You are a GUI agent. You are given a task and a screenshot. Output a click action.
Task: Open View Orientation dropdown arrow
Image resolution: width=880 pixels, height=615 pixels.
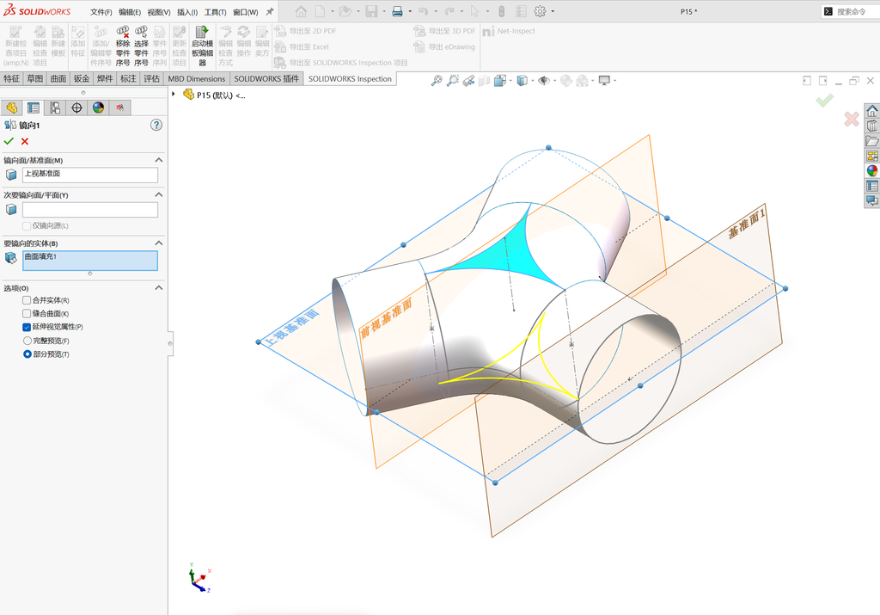point(510,81)
